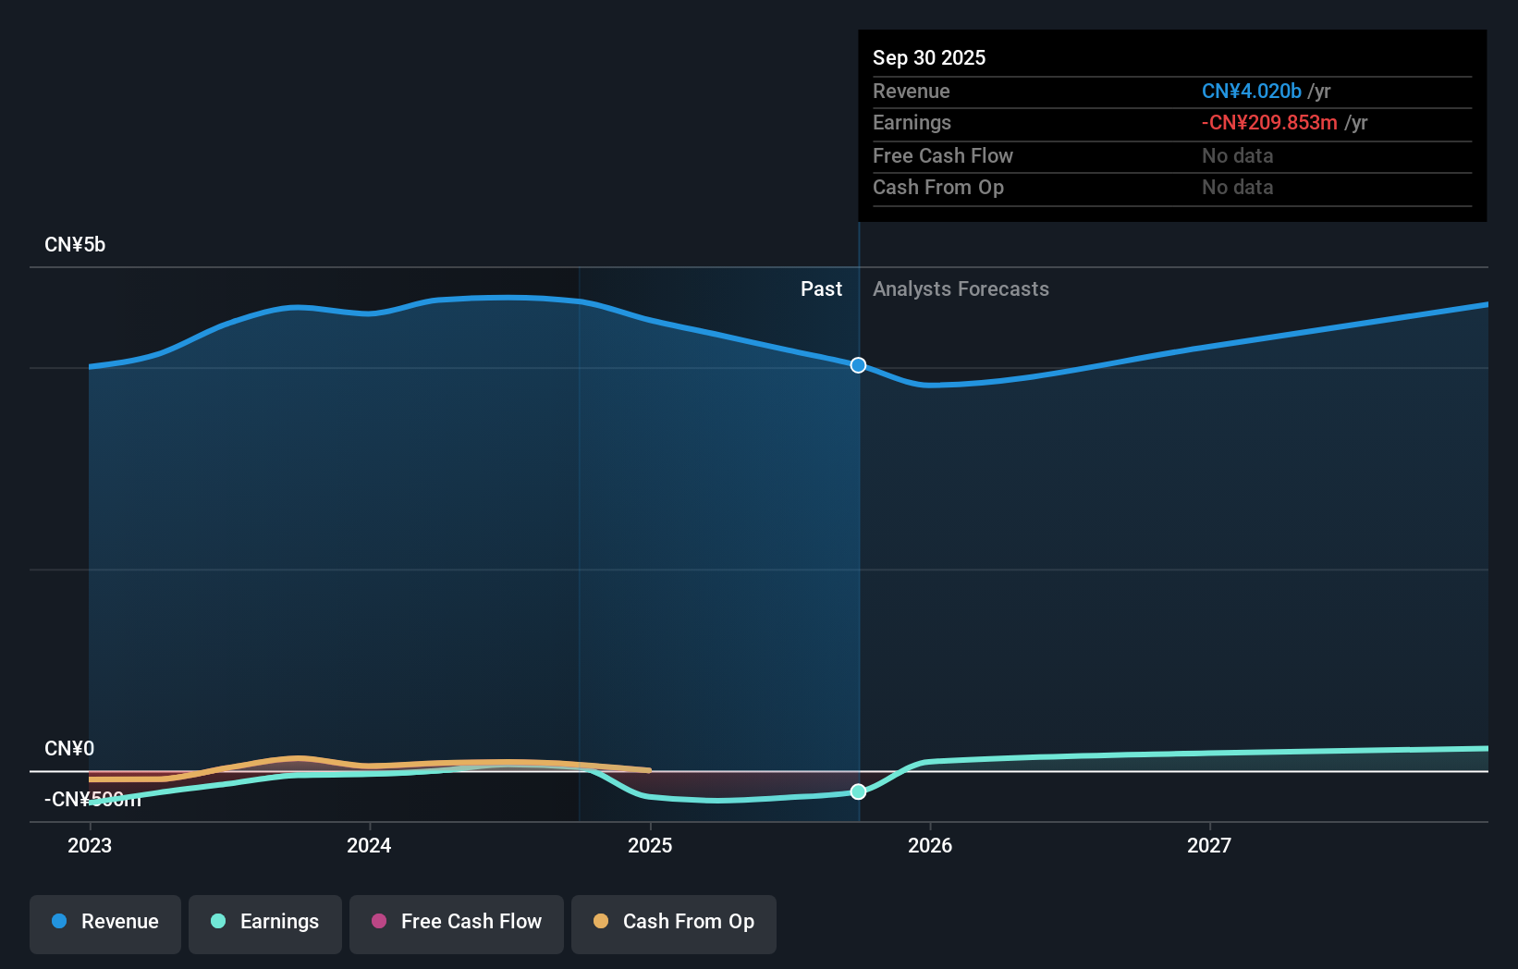Image resolution: width=1518 pixels, height=969 pixels.
Task: Click the Earnings -CN¥209.853m value
Action: (1268, 122)
